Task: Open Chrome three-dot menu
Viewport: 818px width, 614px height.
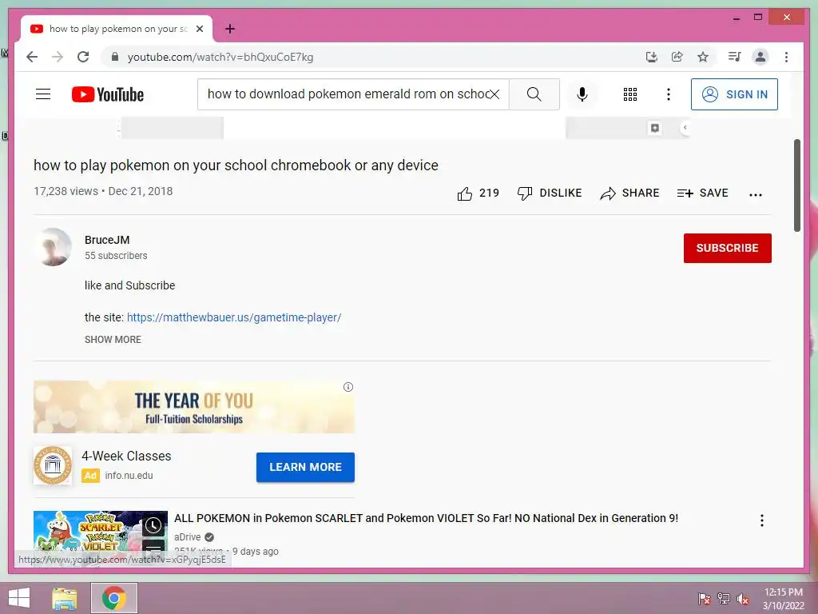Action: [x=786, y=57]
